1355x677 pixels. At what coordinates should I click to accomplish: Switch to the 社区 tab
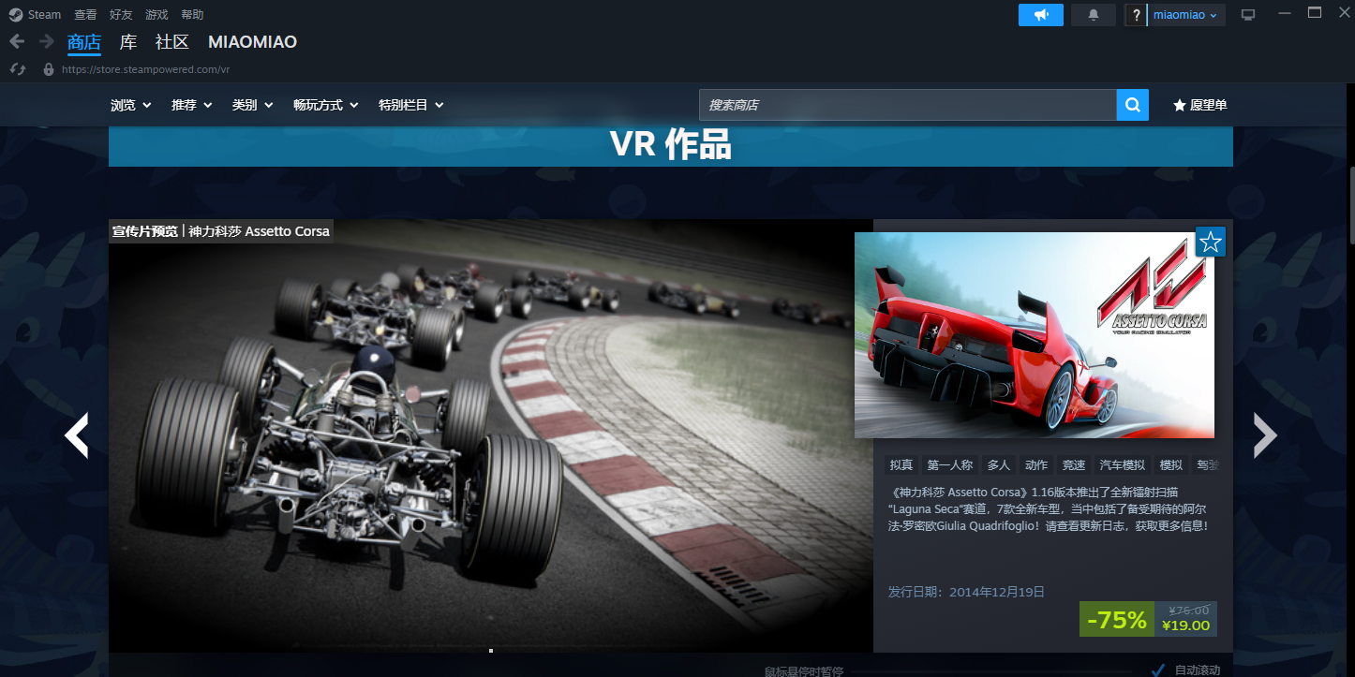(172, 42)
